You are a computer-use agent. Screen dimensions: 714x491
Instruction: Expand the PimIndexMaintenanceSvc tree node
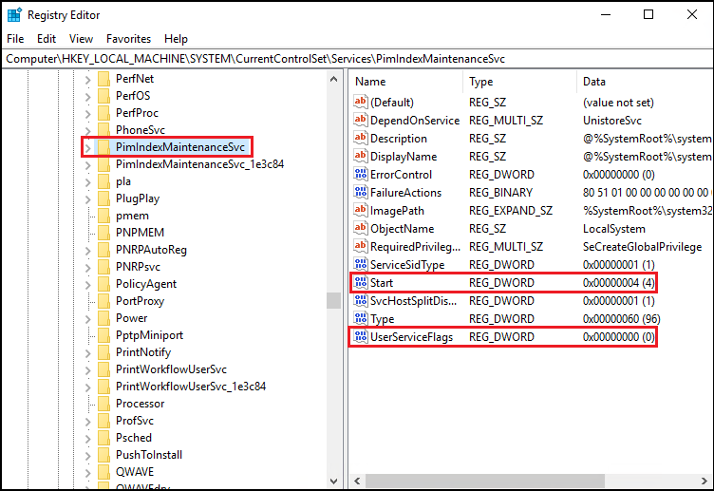click(x=88, y=147)
